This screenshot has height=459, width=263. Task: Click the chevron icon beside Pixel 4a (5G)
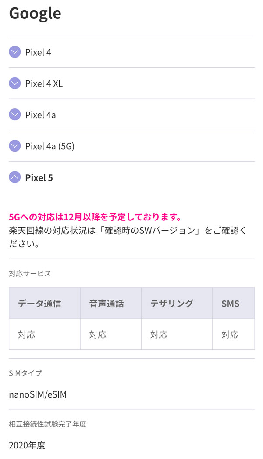tap(15, 146)
